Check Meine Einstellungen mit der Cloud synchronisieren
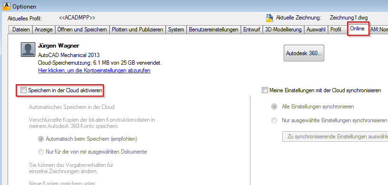Viewport: 388px width, 185px height. [321, 90]
